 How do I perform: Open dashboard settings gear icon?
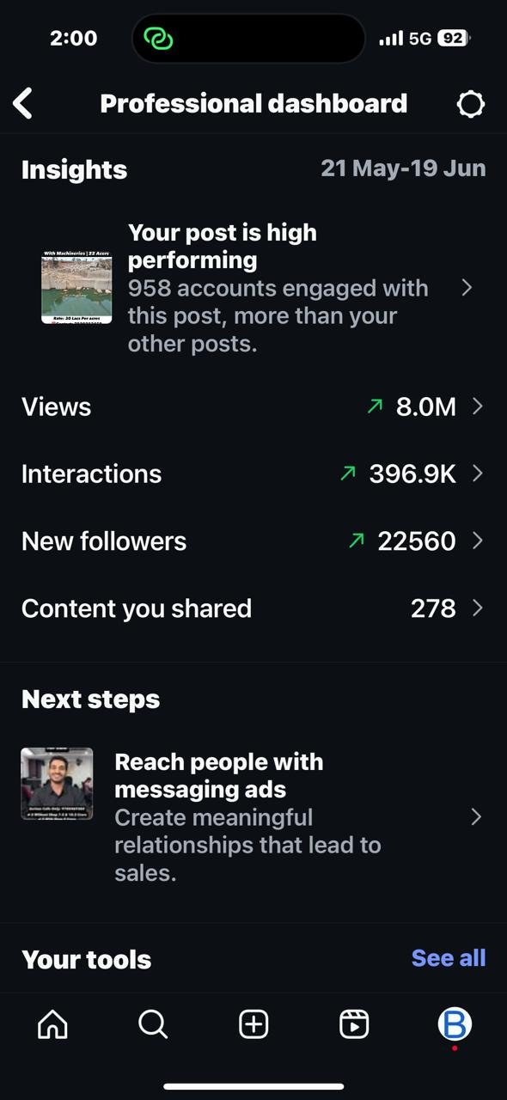coord(470,104)
